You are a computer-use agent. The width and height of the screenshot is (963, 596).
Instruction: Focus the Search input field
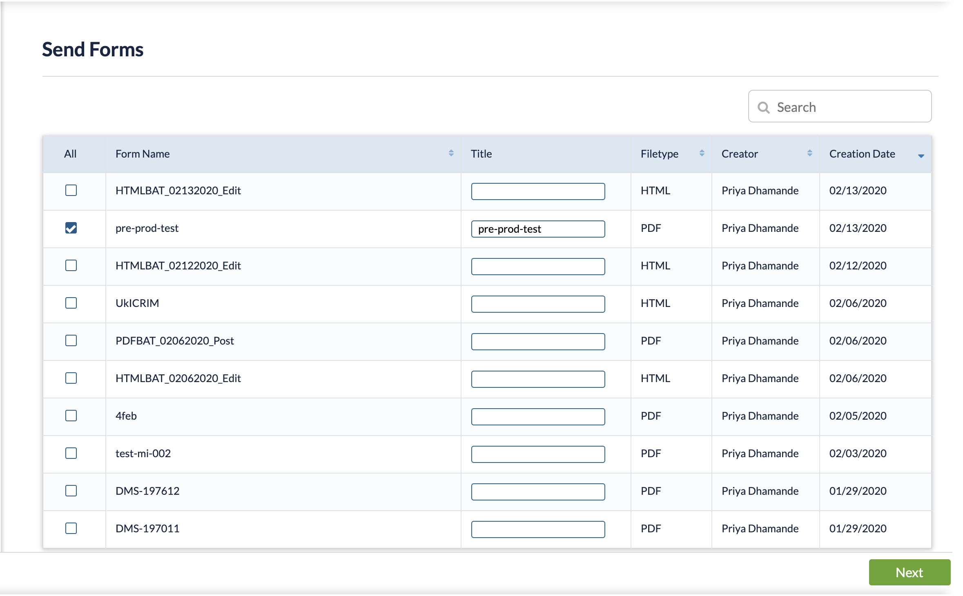pos(840,106)
